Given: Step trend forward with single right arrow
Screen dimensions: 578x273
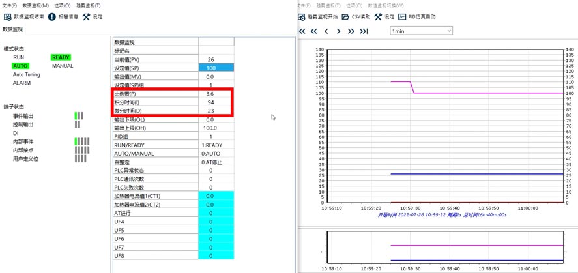Looking at the screenshot, I should [x=339, y=31].
